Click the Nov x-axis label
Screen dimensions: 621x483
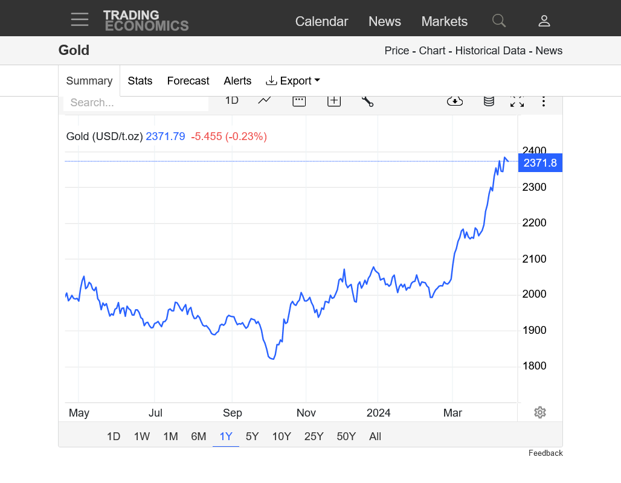tap(306, 413)
